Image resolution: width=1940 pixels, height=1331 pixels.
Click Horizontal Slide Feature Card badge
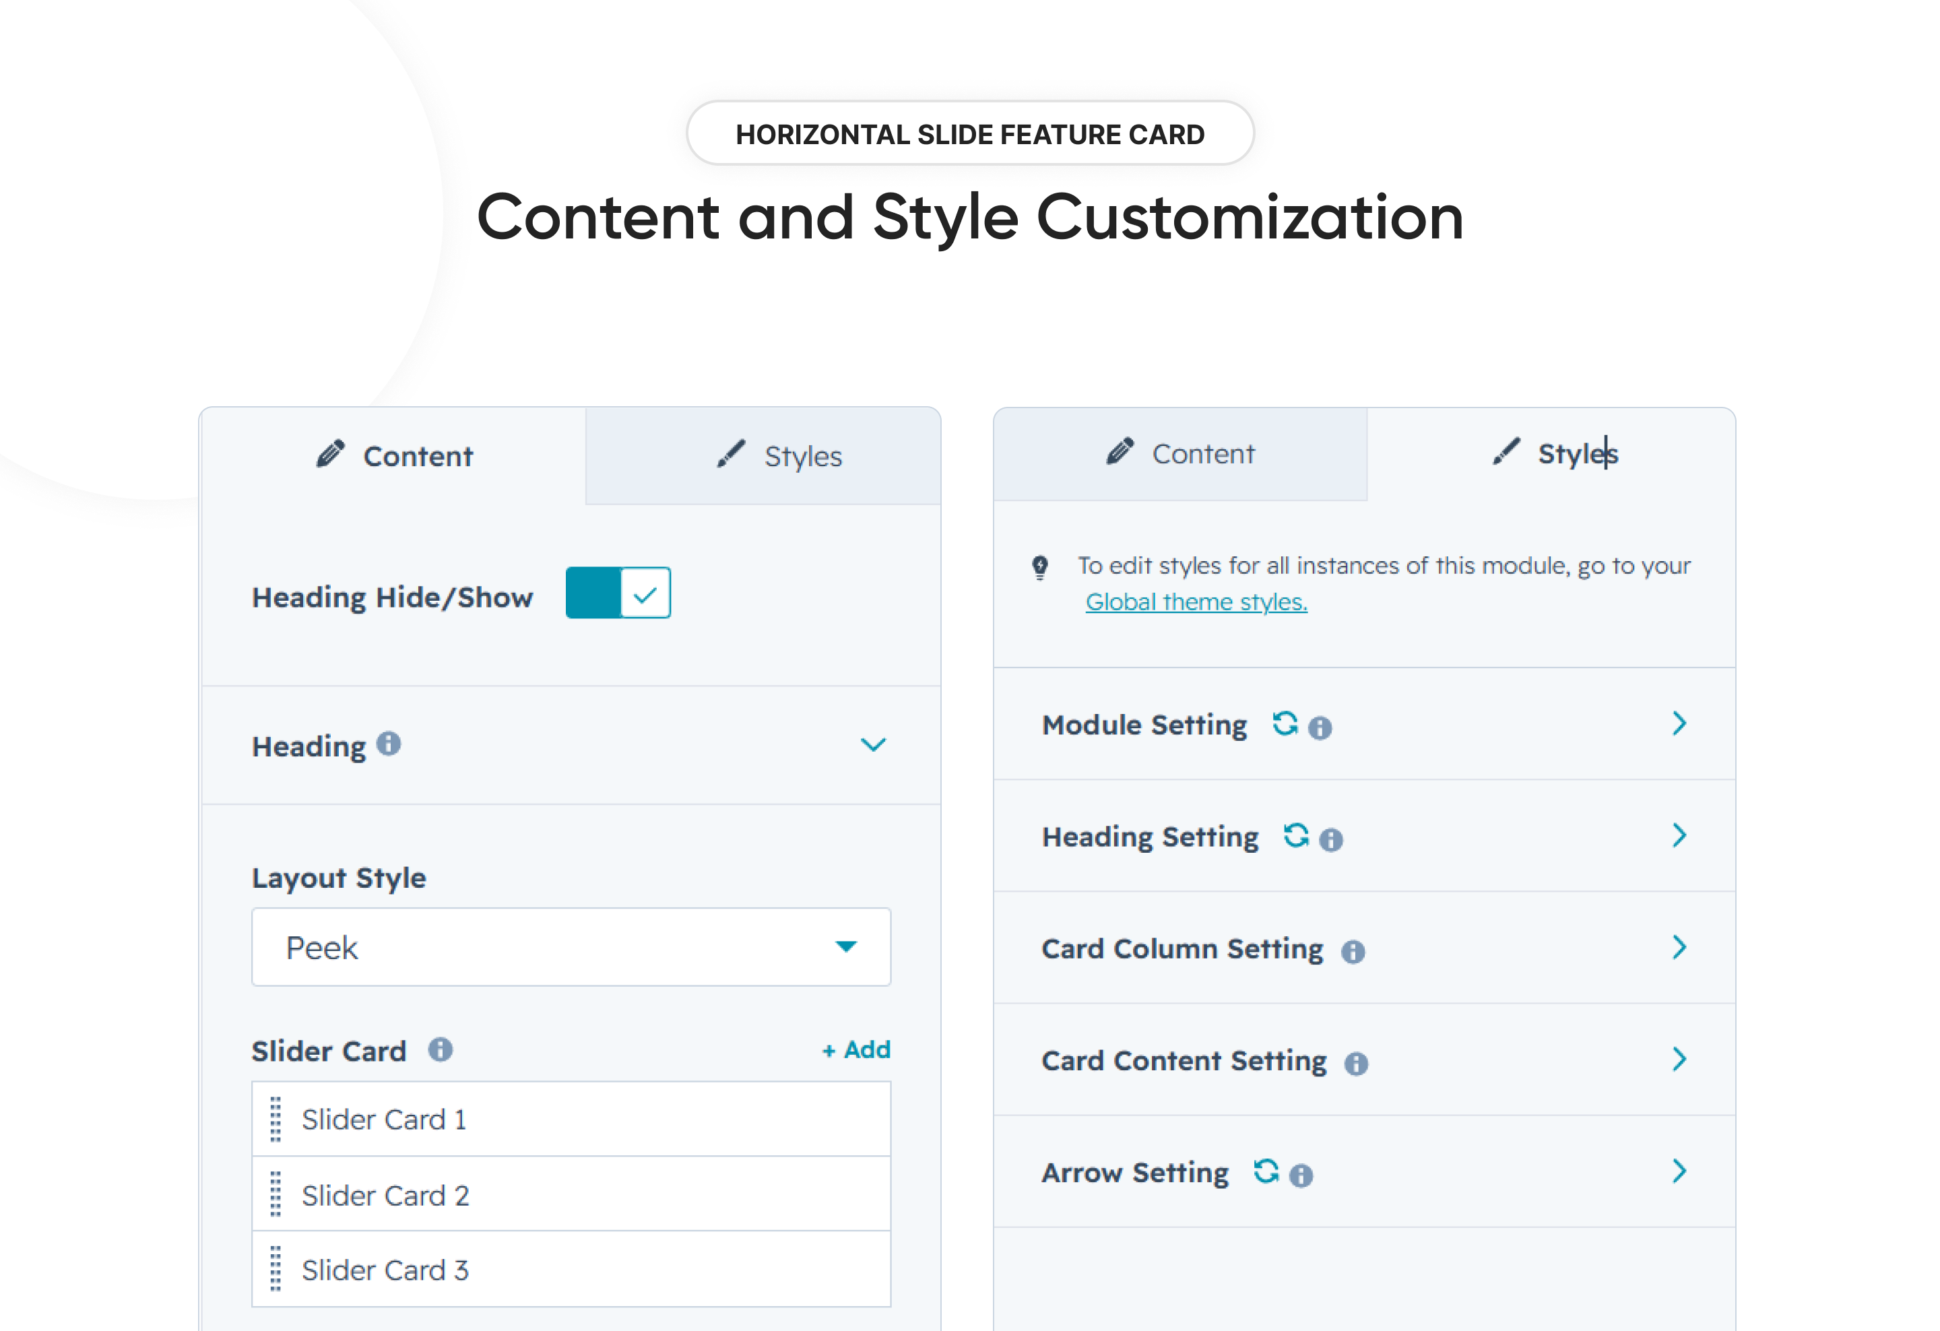(x=970, y=133)
